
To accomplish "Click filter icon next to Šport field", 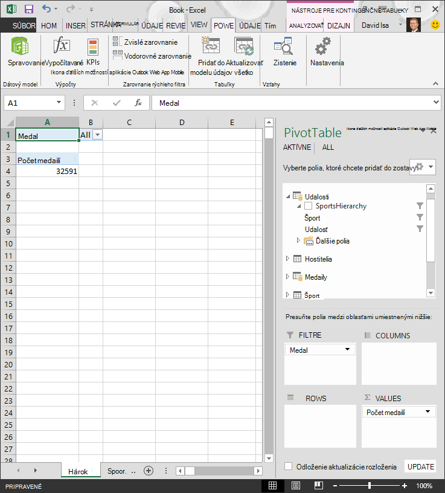I will (x=420, y=217).
